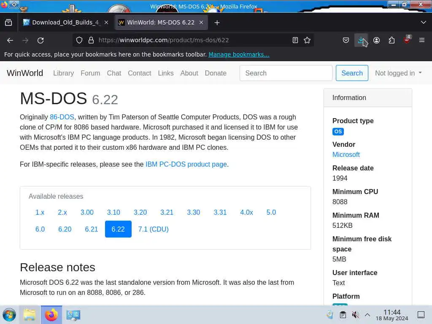432x324 pixels.
Task: Select release 3.00
Action: [87, 213]
